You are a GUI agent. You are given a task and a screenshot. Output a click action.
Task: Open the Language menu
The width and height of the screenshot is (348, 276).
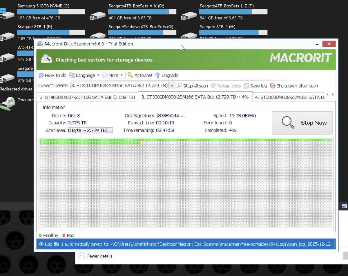(x=84, y=75)
